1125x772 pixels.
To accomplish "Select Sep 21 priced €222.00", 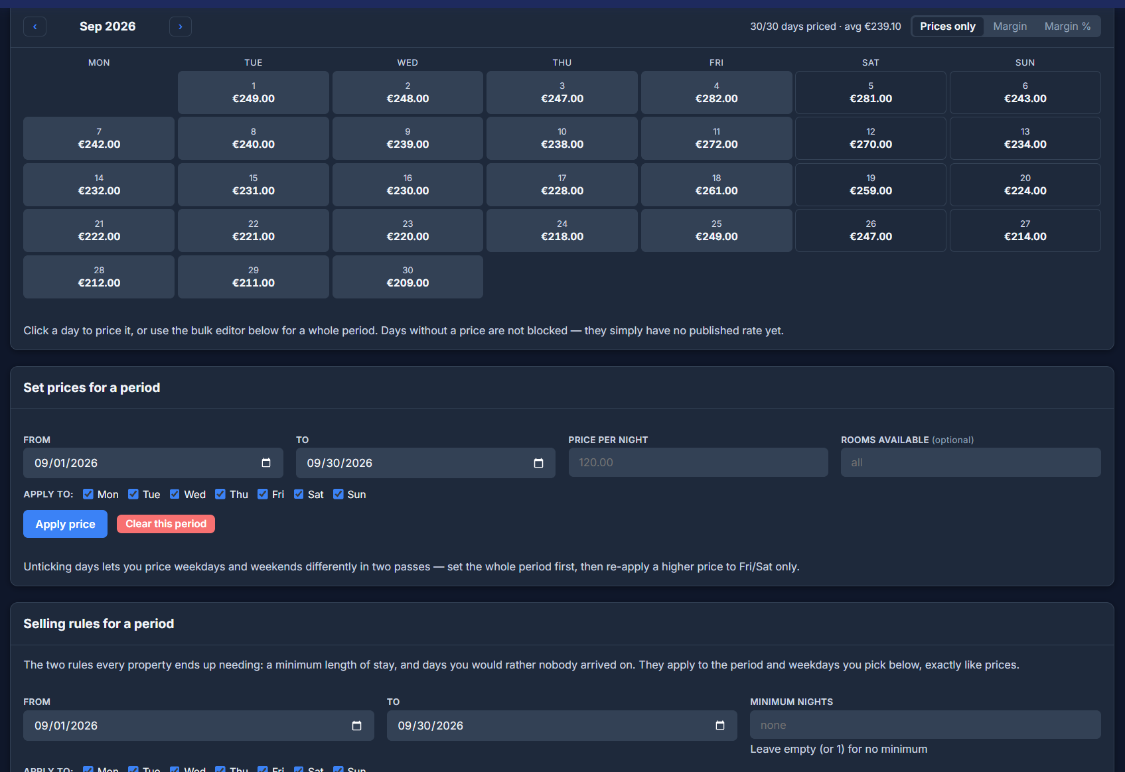I will point(99,230).
